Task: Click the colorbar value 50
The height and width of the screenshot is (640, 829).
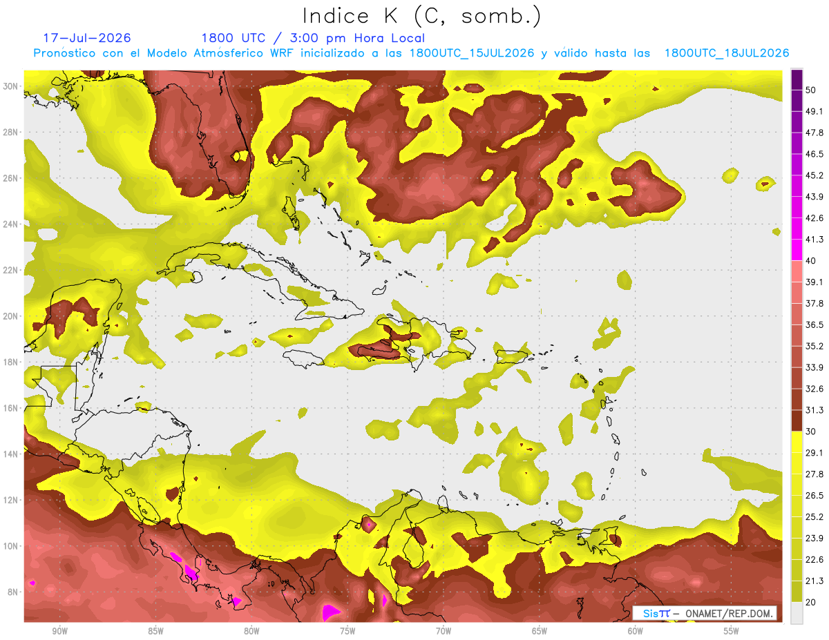Action: [x=811, y=90]
